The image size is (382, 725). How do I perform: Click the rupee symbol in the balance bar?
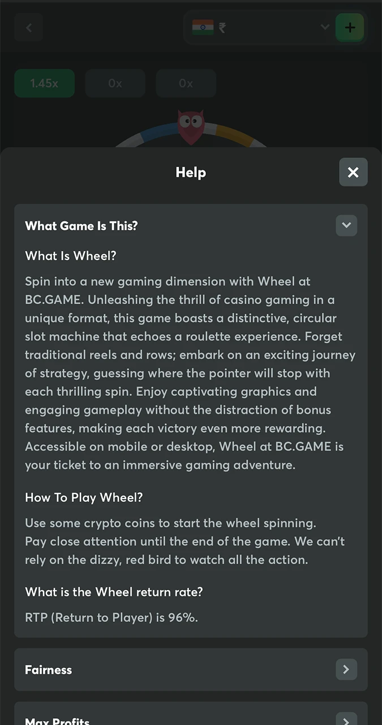[222, 27]
